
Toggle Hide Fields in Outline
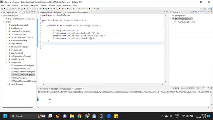pos(196,12)
